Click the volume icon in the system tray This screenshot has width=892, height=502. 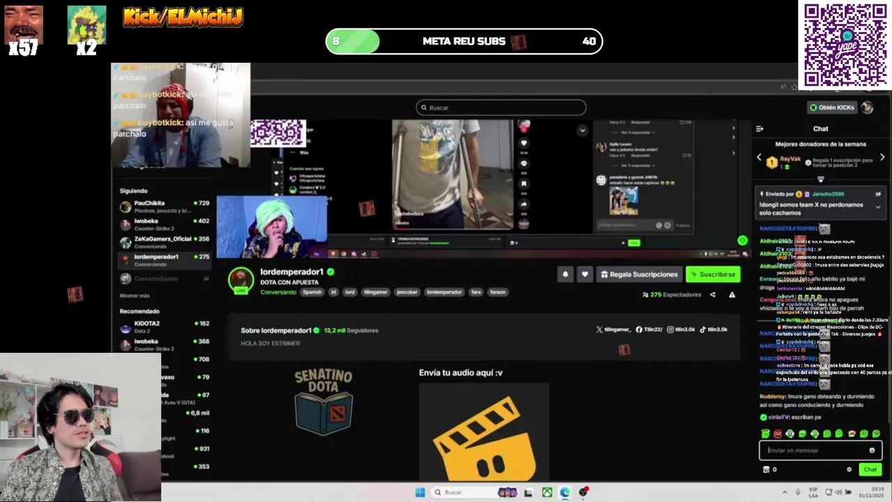click(x=840, y=492)
